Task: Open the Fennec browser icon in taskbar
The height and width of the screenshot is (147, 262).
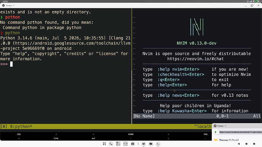Action: (144, 144)
